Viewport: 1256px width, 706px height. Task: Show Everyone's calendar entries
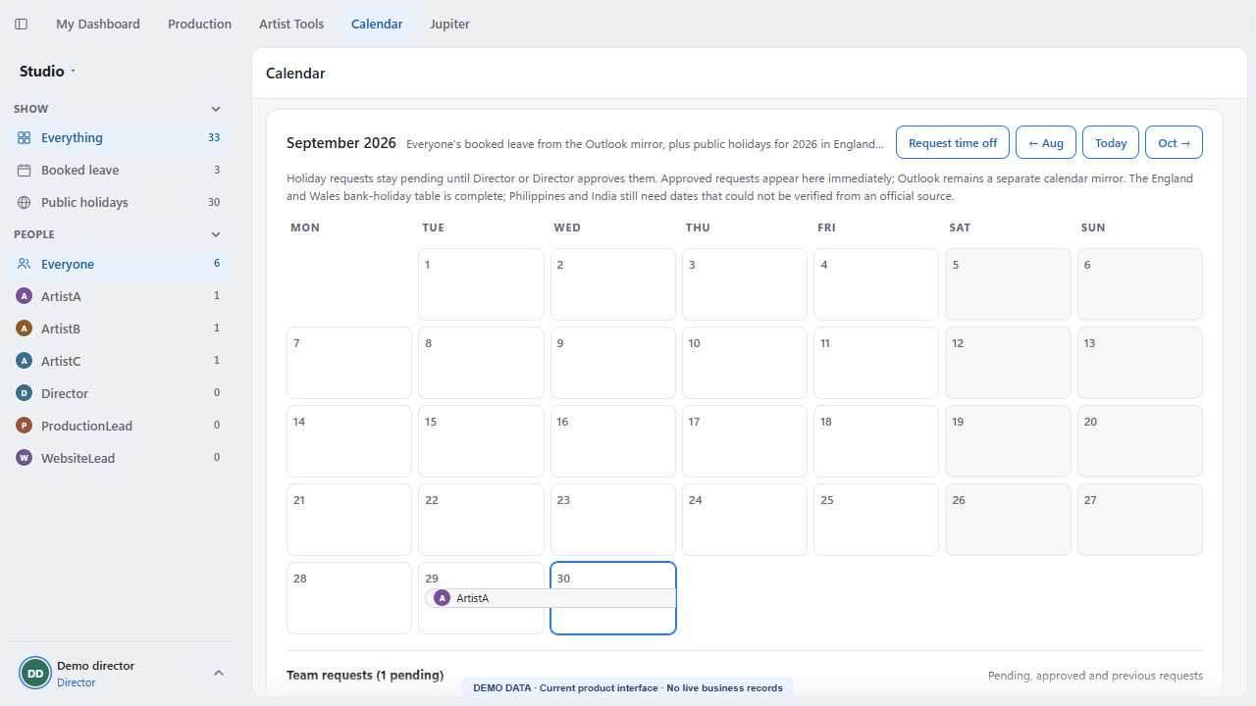point(118,264)
